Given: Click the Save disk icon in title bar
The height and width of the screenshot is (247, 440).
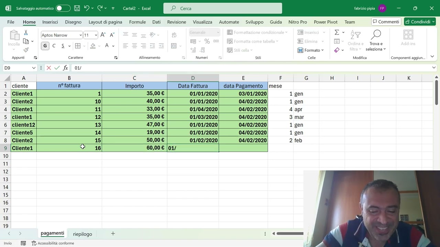Looking at the screenshot, I should click(x=77, y=8).
